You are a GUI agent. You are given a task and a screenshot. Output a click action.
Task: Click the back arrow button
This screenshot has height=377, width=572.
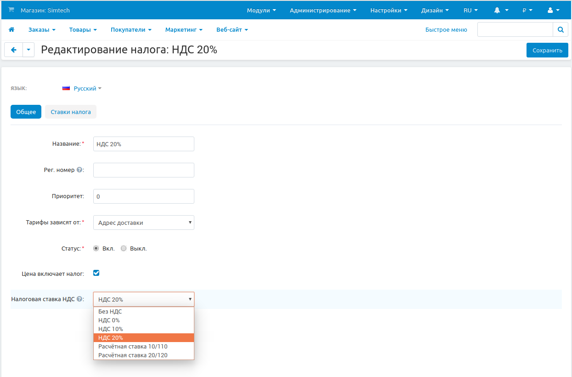14,50
